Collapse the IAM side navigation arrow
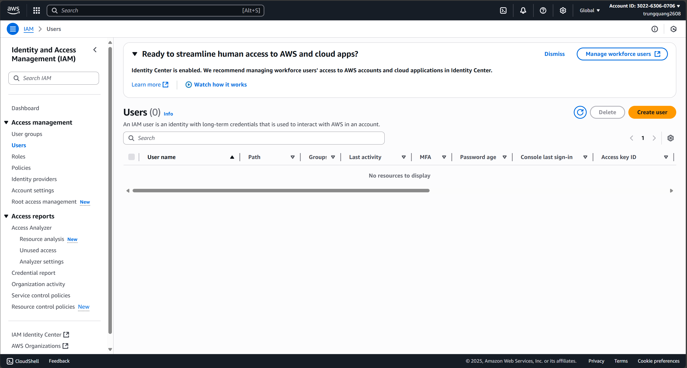 (95, 50)
